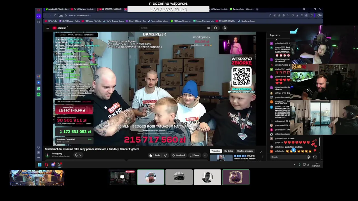Screen dimensions: 358x201
Task: Open the CUMINO recommended video thumbnail
Action: [x=221, y=158]
